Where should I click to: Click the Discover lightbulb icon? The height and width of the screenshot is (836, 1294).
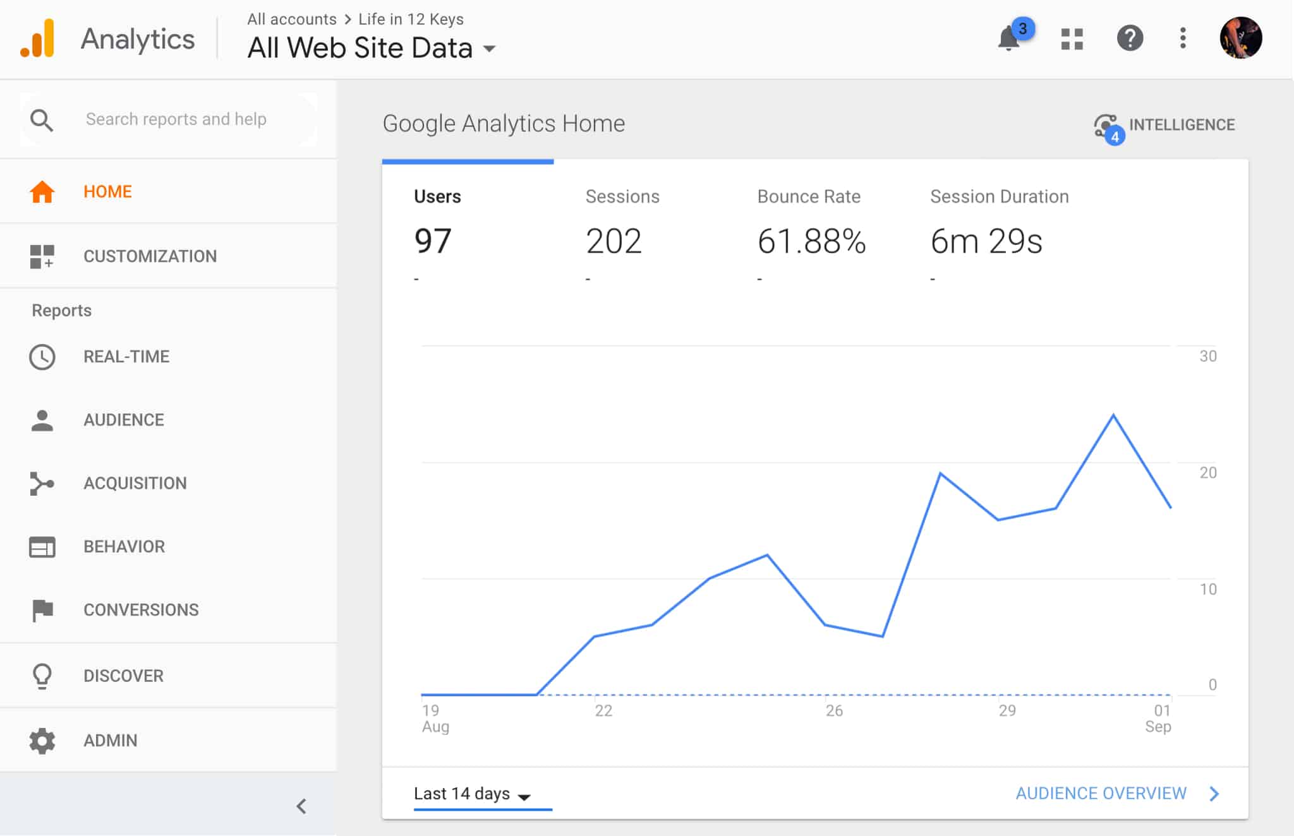[42, 676]
